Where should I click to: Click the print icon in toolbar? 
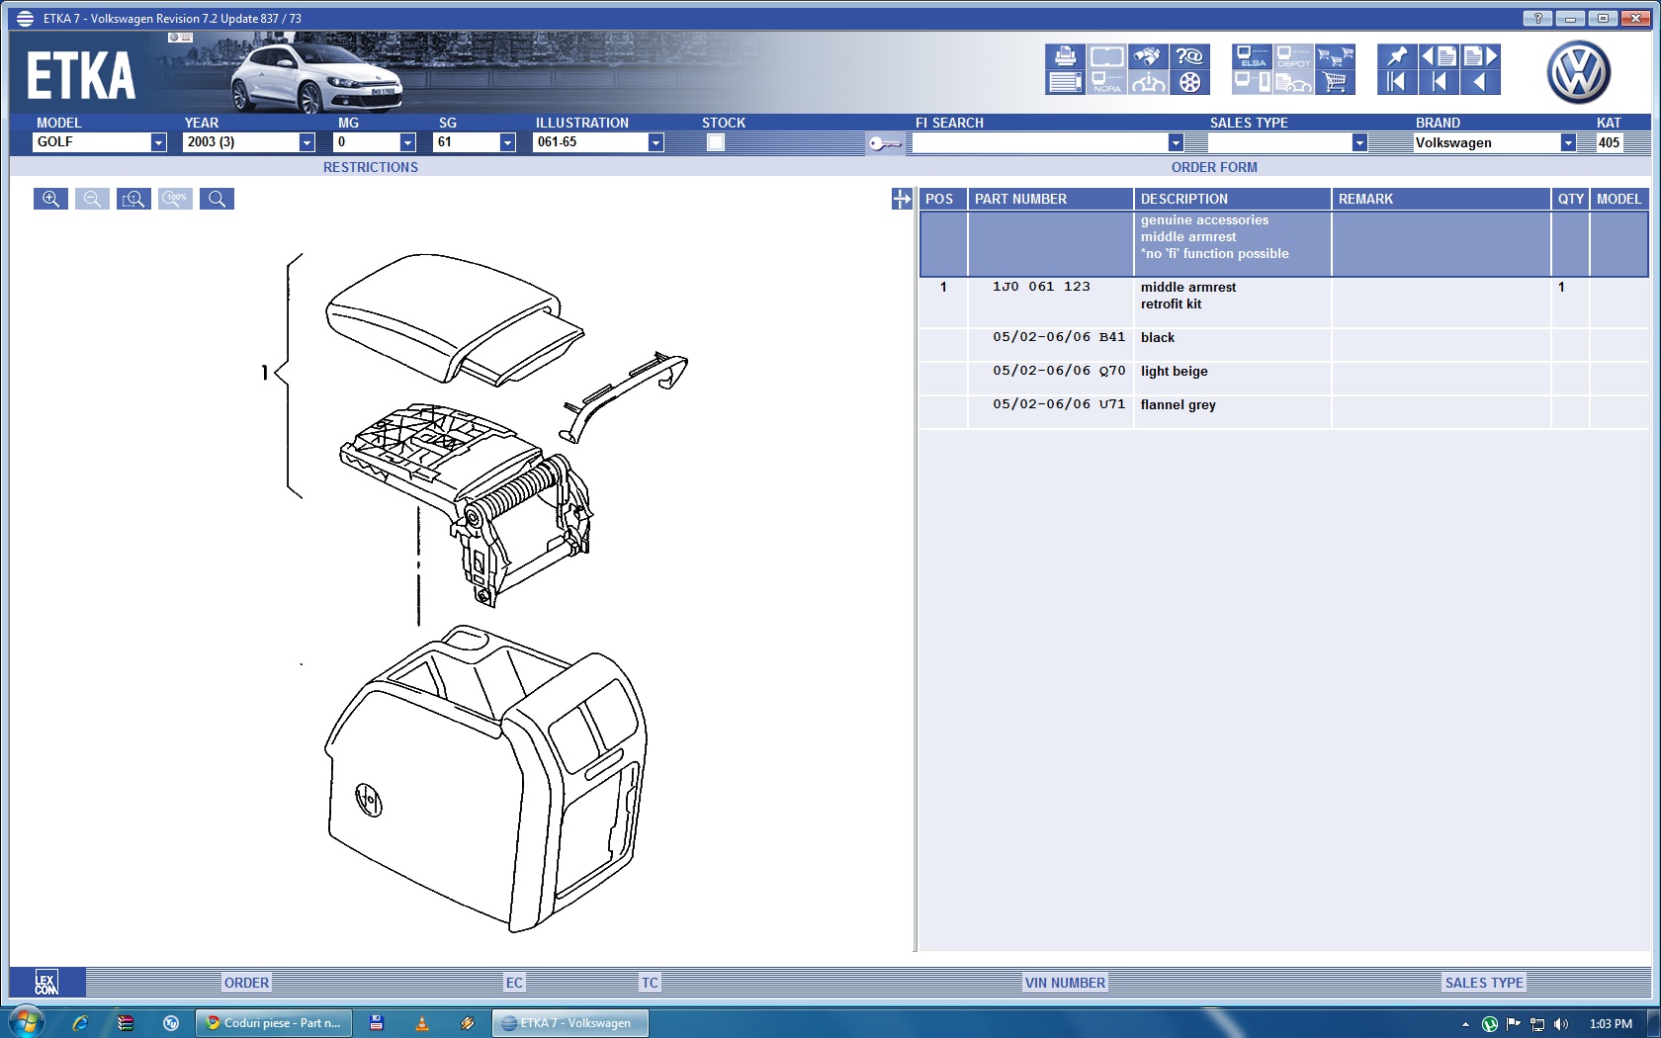pos(1065,56)
